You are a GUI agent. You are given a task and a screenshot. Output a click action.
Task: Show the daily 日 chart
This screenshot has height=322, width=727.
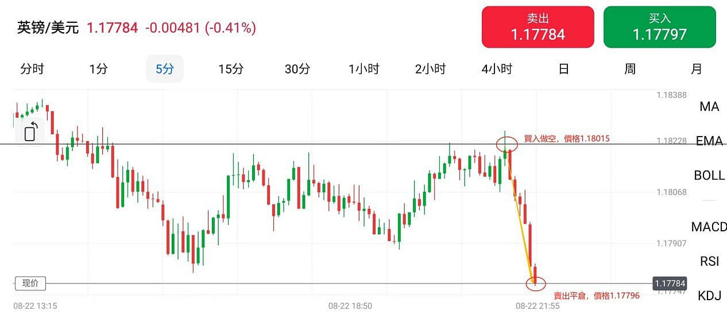pos(564,69)
